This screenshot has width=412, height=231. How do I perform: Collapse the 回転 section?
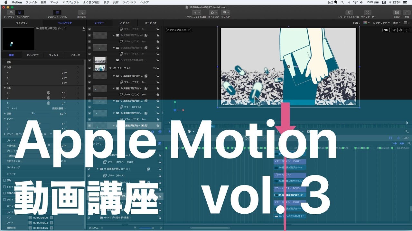click(5, 88)
